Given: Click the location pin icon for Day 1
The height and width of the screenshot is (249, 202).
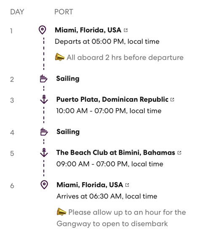Looking at the screenshot, I should point(42,30).
